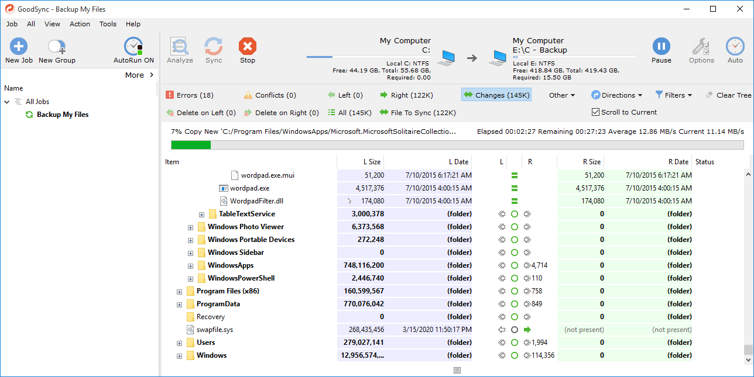
Task: Open the Filters dropdown
Action: click(673, 95)
